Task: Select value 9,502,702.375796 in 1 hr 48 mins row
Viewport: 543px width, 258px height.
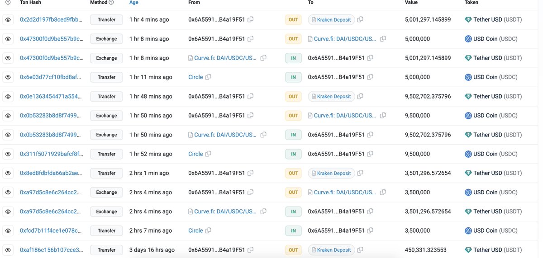Action: coord(428,97)
